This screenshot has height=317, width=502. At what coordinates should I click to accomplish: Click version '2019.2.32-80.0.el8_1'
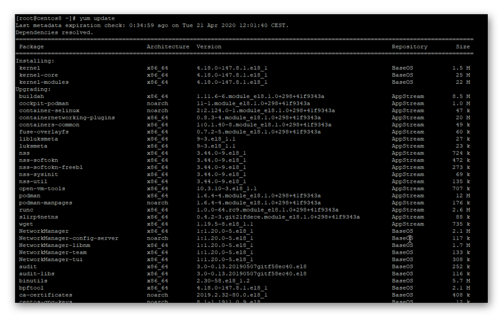[232, 295]
